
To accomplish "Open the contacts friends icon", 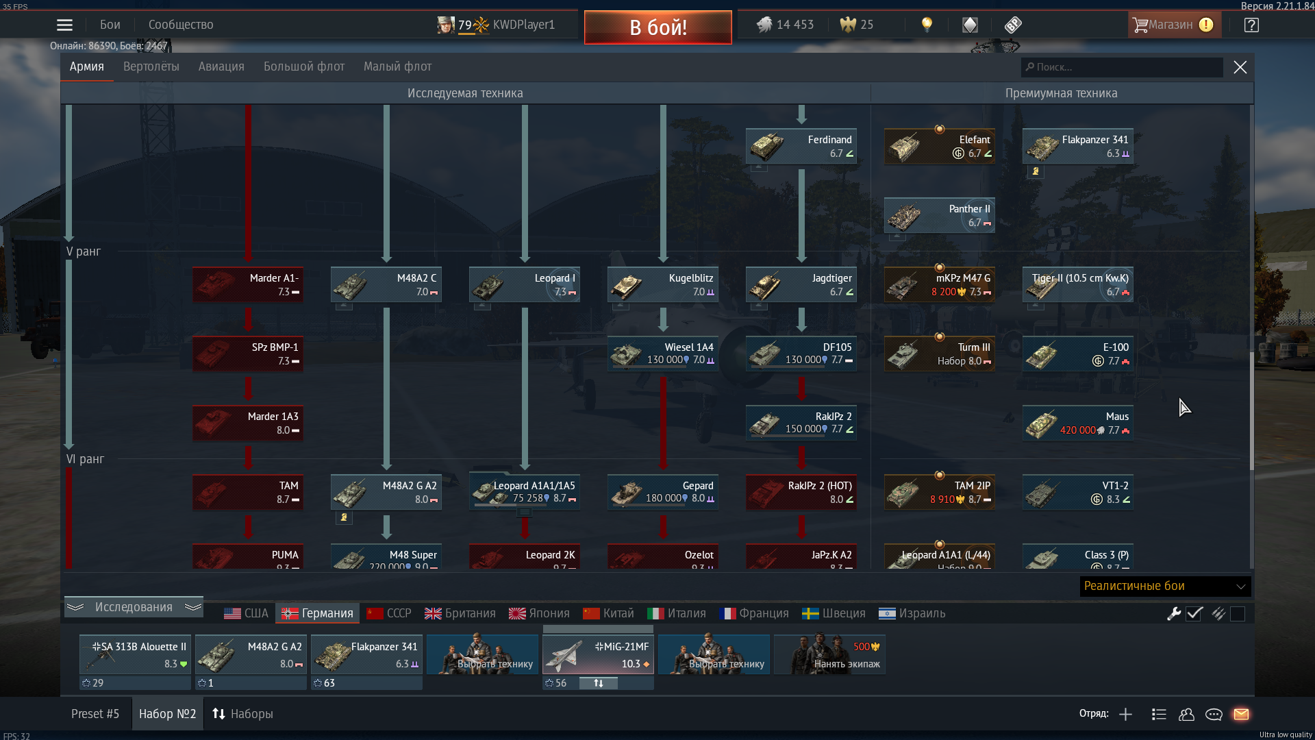I will tap(1186, 715).
